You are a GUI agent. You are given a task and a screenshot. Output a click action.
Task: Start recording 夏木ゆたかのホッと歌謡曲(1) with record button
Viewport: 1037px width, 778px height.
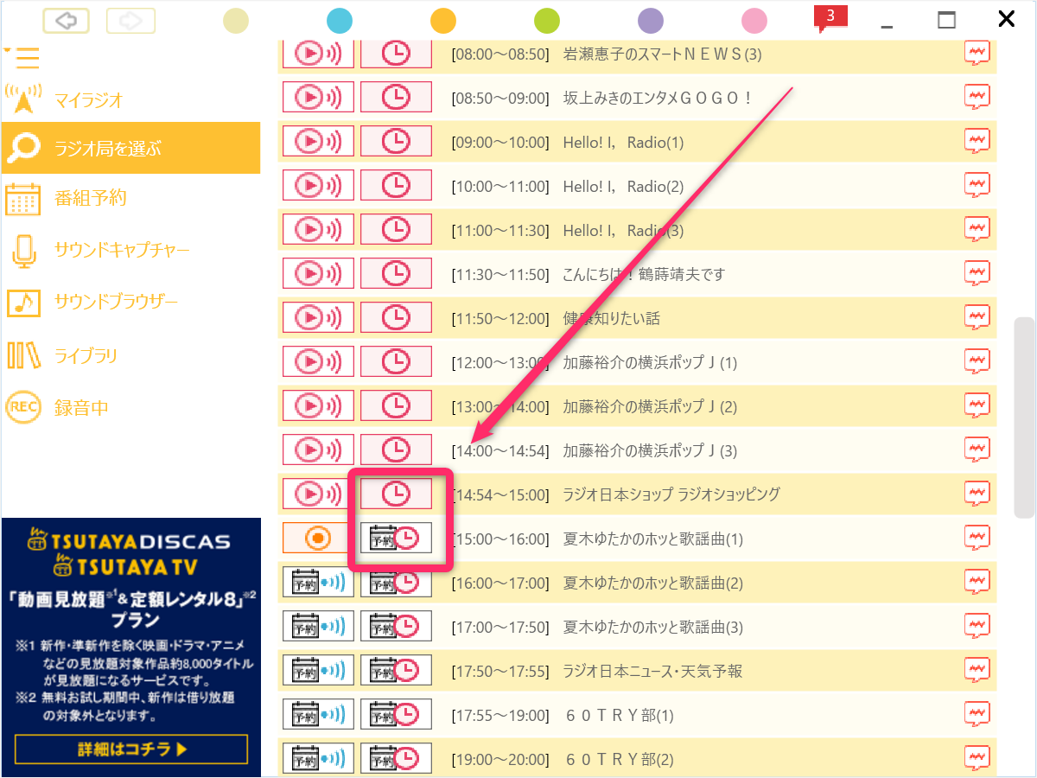318,539
